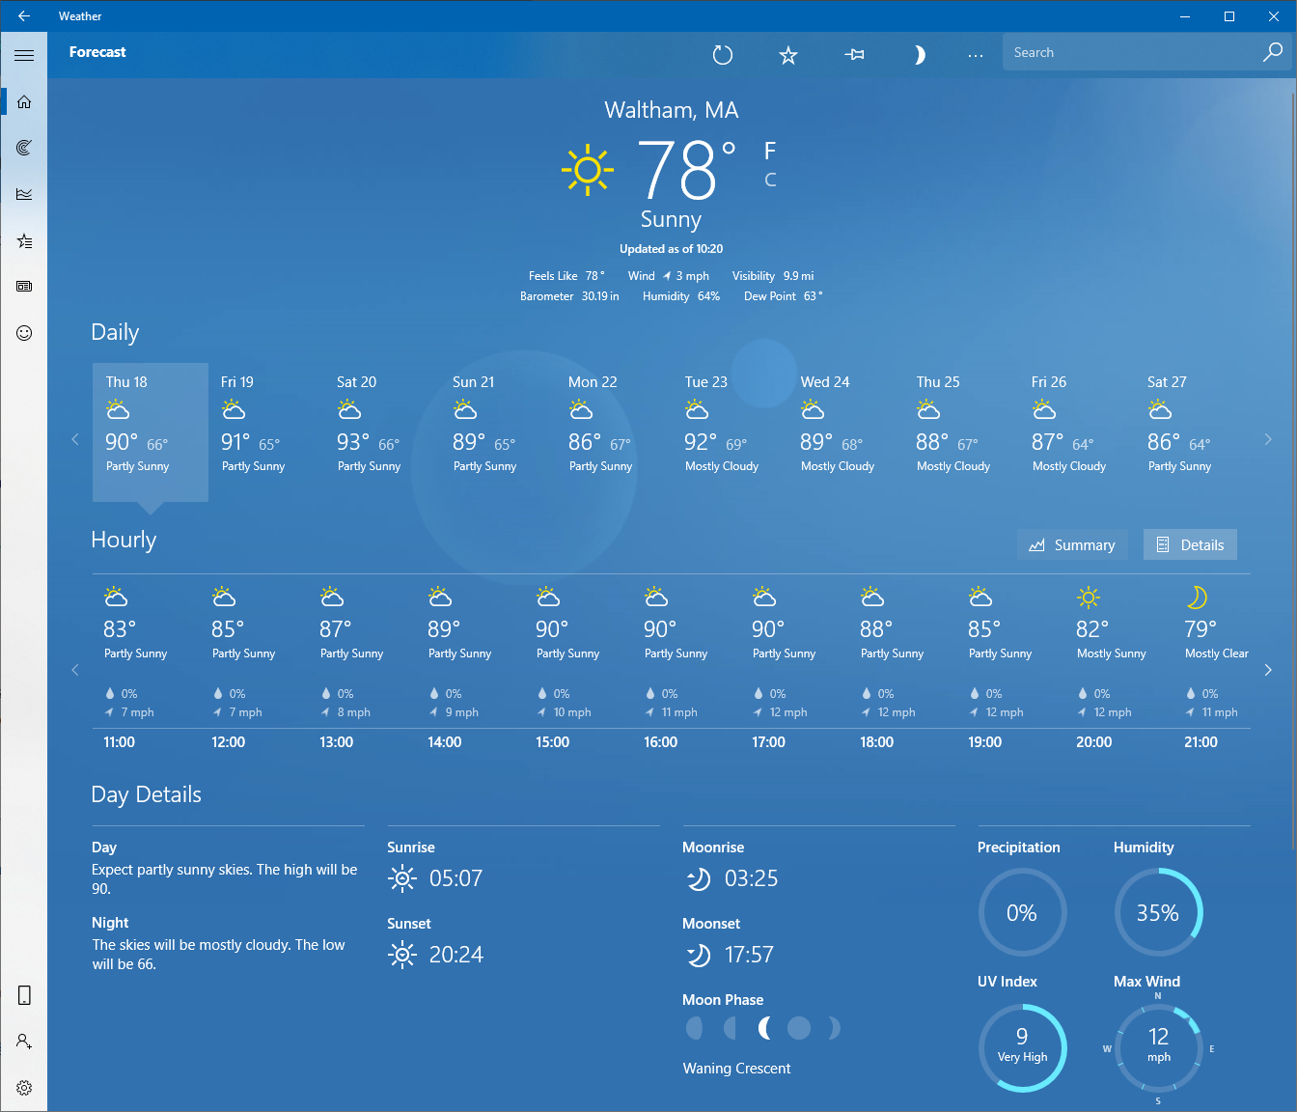The image size is (1297, 1112).
Task: Select the Sat 20 daily forecast
Action: coord(382,431)
